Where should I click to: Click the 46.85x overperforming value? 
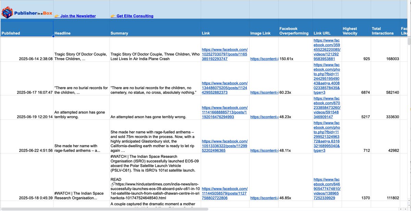[286, 198]
